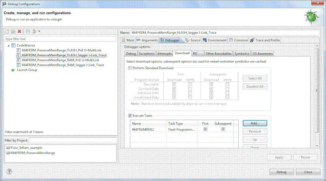Switch to the Environment tab
Screen dimensions: 326x181
click(215, 40)
